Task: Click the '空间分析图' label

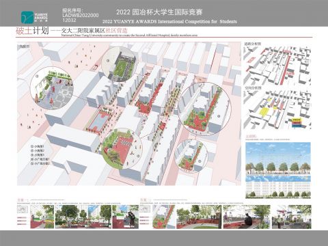Action: [x=253, y=87]
